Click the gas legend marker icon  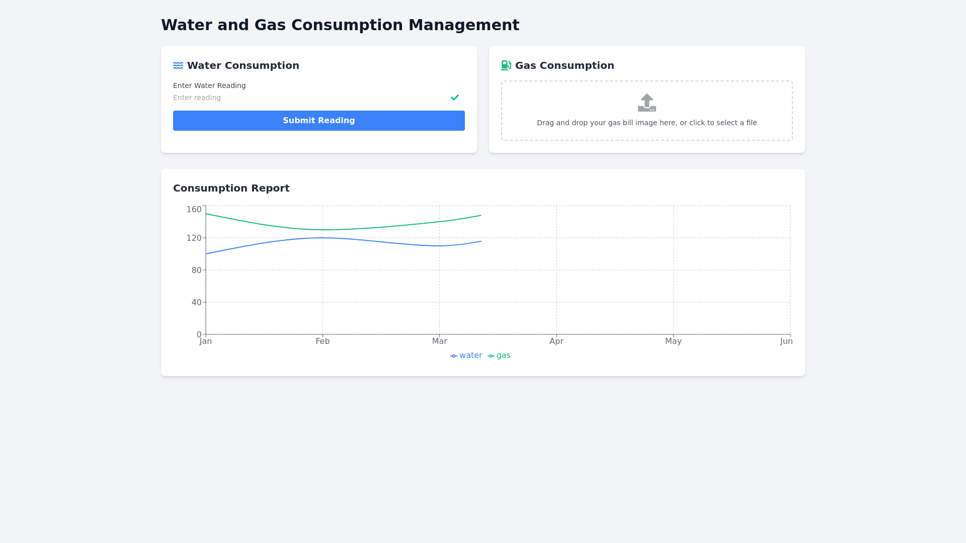491,356
